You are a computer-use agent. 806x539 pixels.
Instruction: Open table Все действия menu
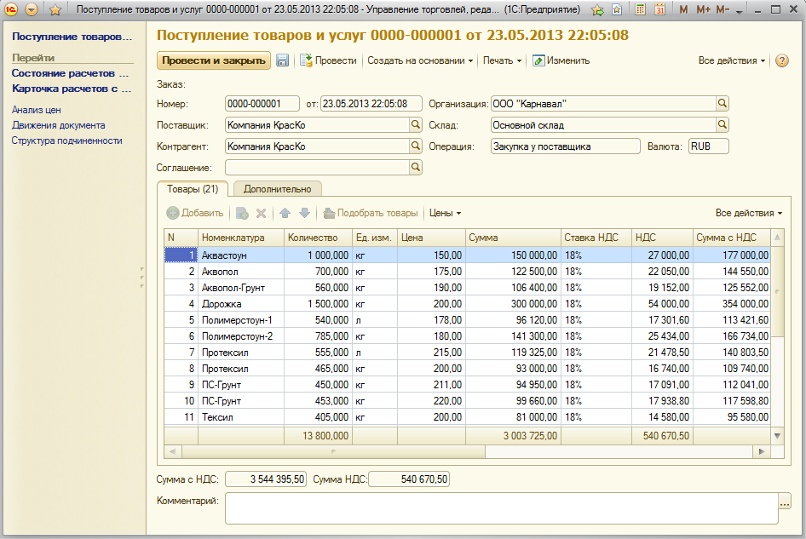748,213
